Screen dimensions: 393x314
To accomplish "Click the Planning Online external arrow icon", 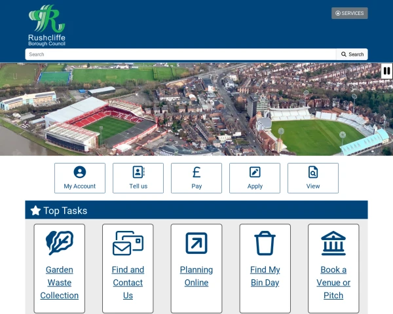I will click(196, 243).
